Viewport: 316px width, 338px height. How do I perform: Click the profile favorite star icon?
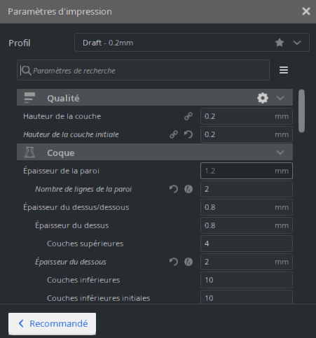280,43
